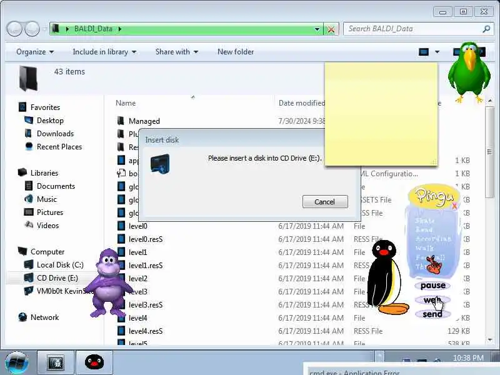Click the Windows Start orb
Screen dimensions: 500x375
(17, 363)
